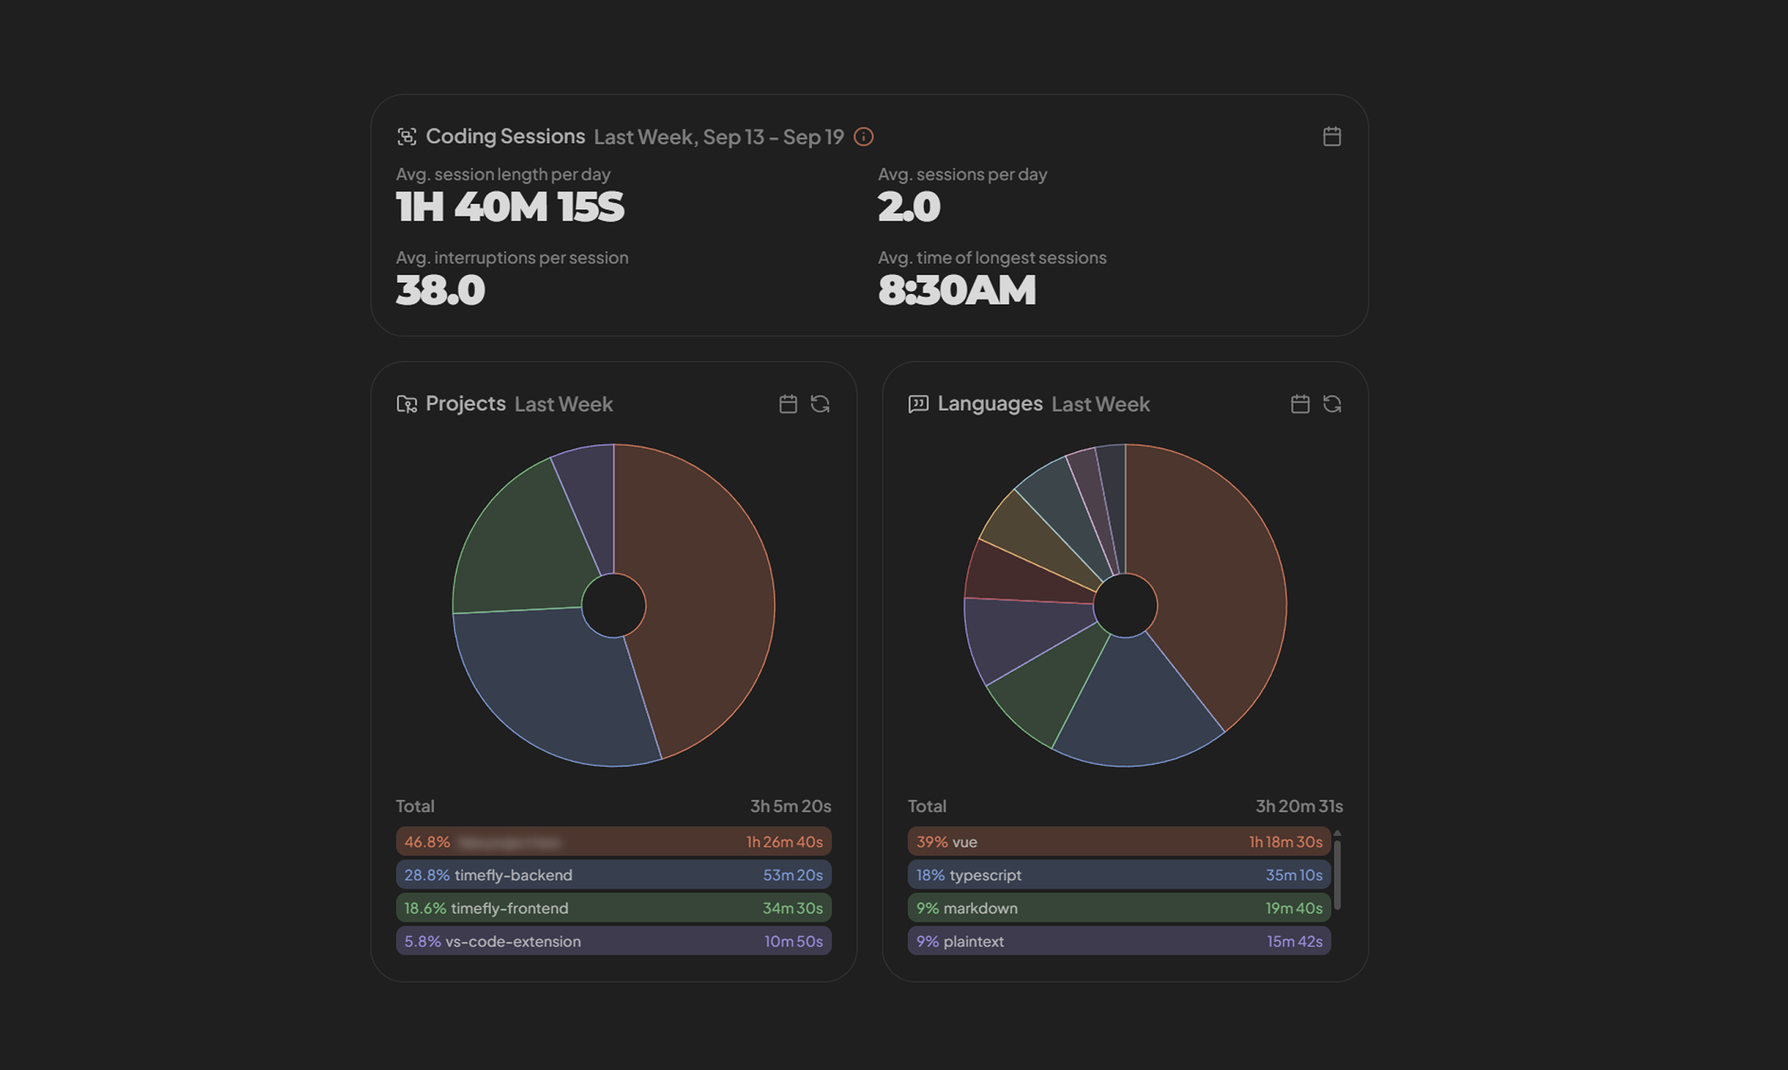This screenshot has height=1070, width=1788.
Task: Open the calendar icon in Coding Sessions panel
Action: pyautogui.click(x=1332, y=137)
